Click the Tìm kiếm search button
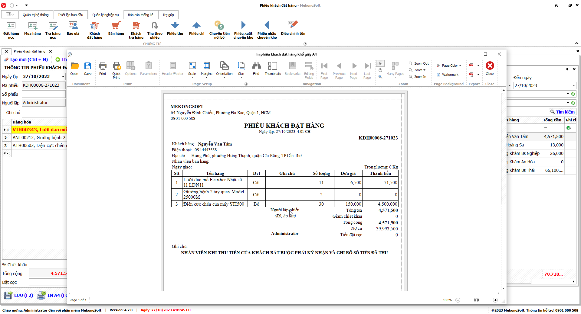The height and width of the screenshot is (314, 581). 562,112
